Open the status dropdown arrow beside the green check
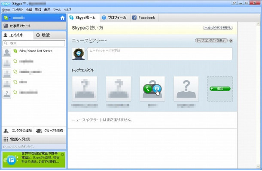 point(10,18)
